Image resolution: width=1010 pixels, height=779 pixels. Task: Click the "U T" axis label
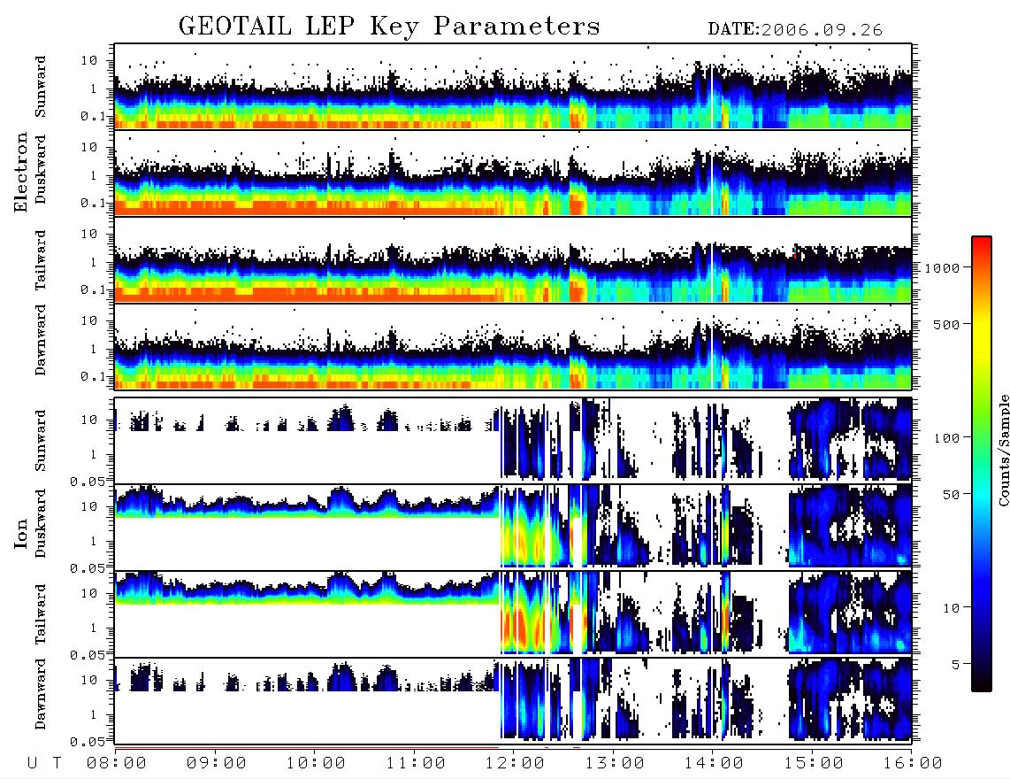(x=45, y=764)
